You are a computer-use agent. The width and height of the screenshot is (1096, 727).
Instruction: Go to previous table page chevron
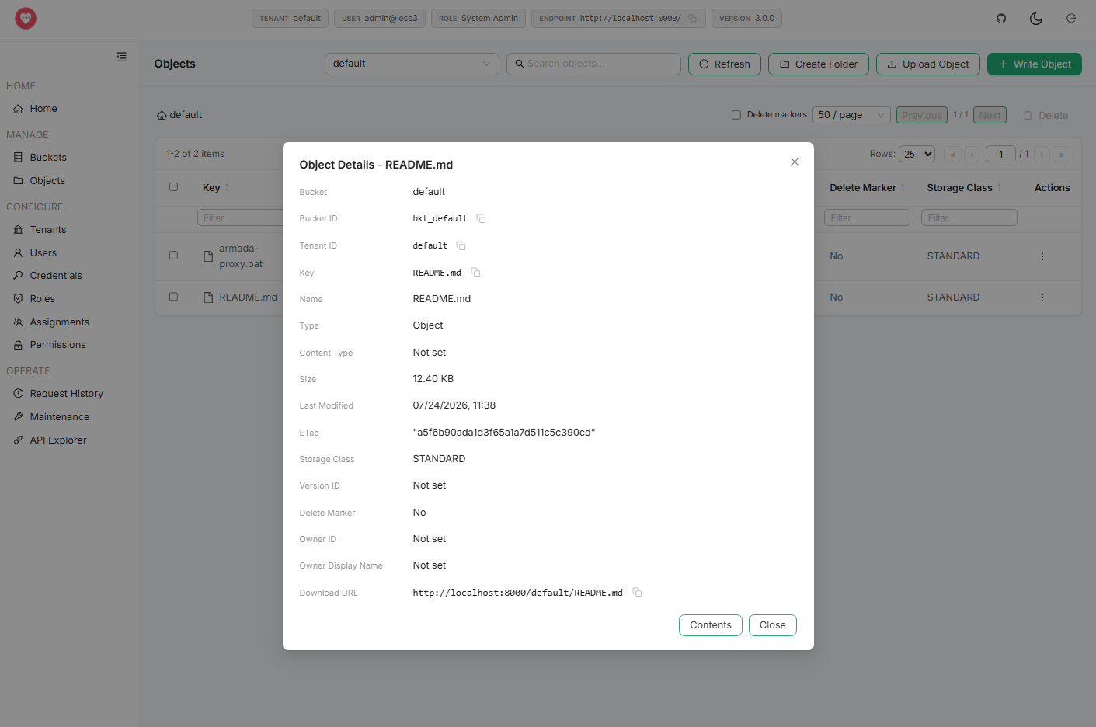(x=972, y=154)
